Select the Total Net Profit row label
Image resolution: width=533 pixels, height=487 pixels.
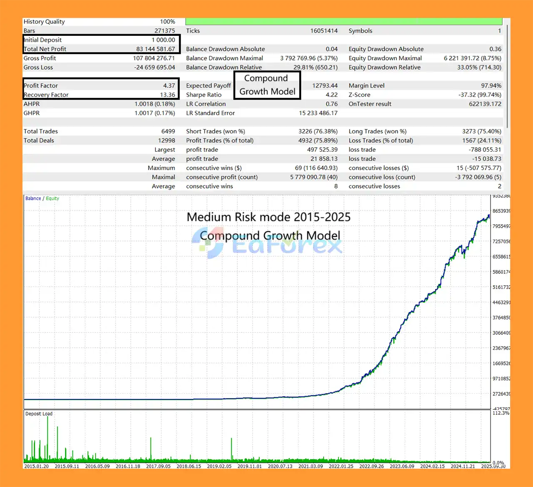pos(45,49)
